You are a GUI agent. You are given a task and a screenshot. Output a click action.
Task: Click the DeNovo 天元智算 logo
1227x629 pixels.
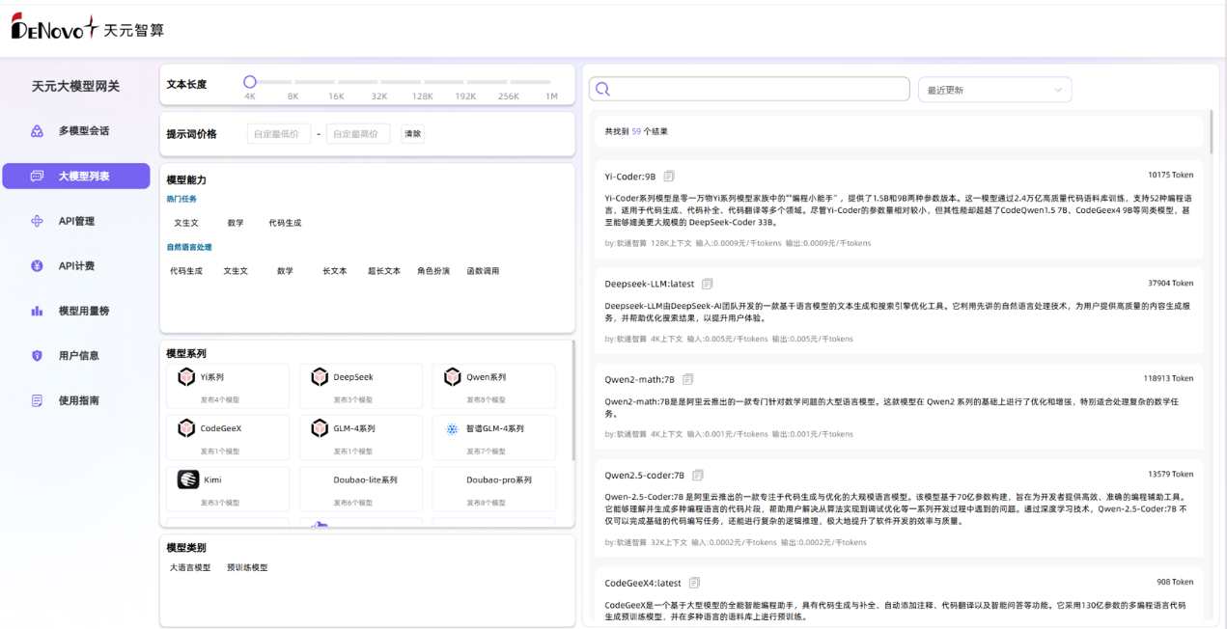point(87,30)
